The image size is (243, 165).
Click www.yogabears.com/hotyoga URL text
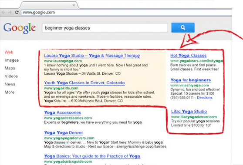click(196, 61)
